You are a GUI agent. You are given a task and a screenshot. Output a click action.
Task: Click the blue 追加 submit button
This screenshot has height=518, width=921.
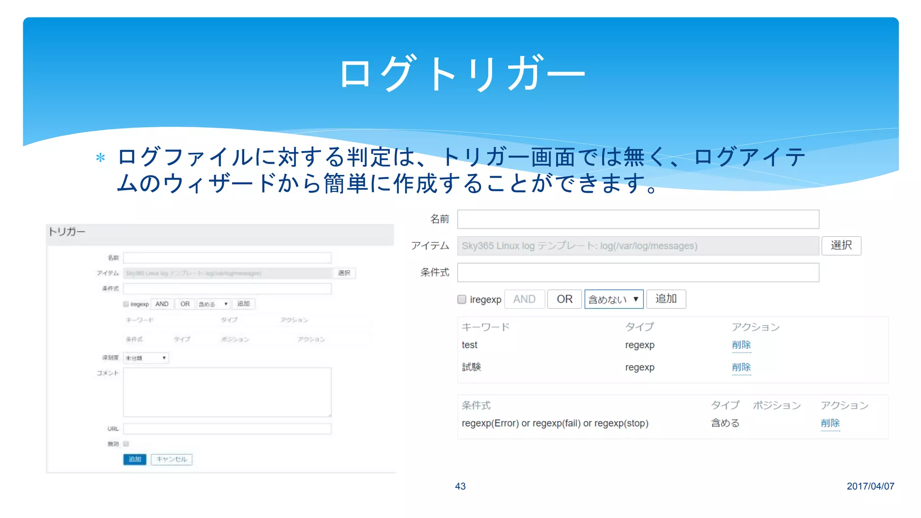click(135, 459)
